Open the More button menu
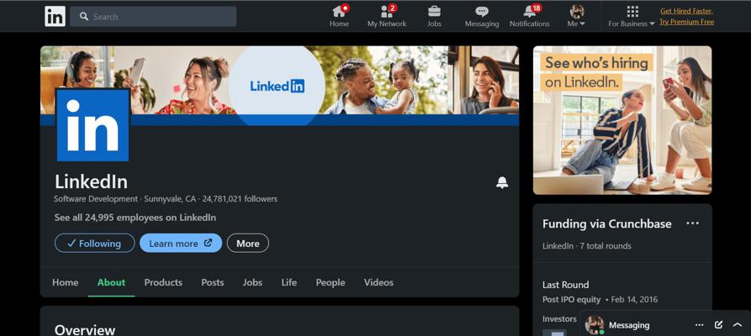The width and height of the screenshot is (751, 336). (x=247, y=243)
